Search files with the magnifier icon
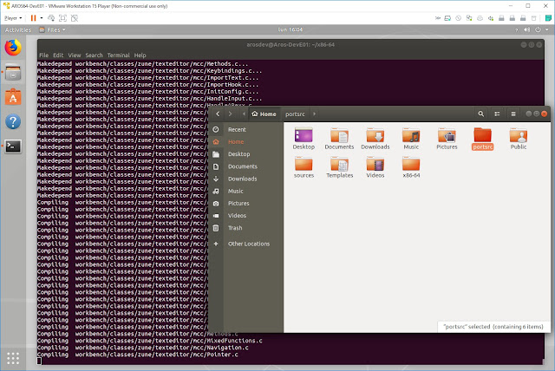The height and width of the screenshot is (371, 555). [x=480, y=114]
